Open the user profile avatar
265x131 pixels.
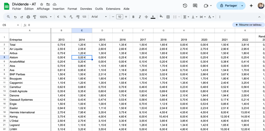tap(261, 6)
